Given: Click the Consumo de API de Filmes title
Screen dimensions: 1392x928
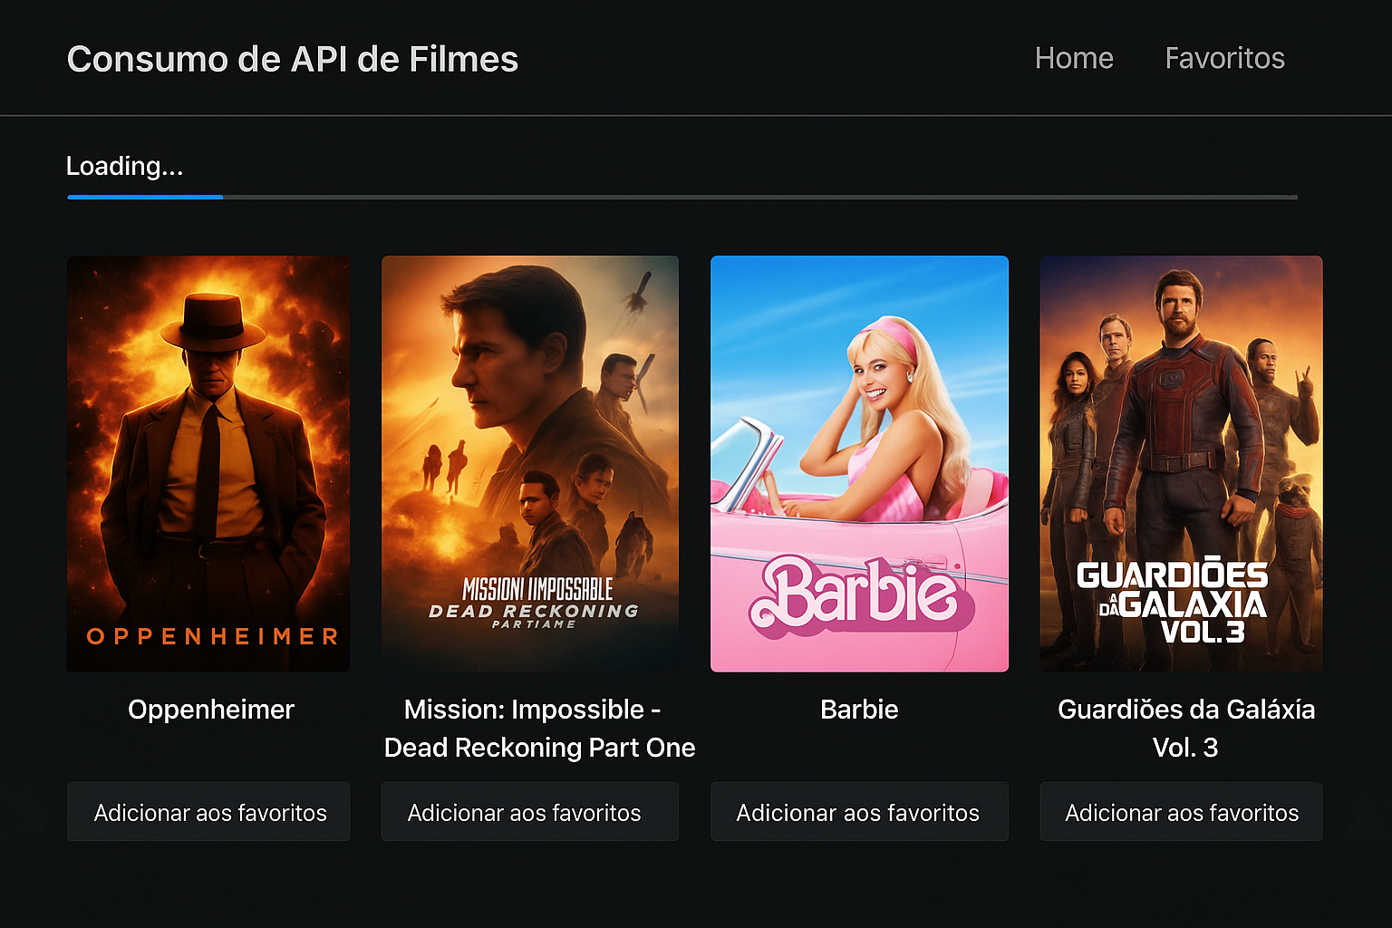Looking at the screenshot, I should pos(293,59).
